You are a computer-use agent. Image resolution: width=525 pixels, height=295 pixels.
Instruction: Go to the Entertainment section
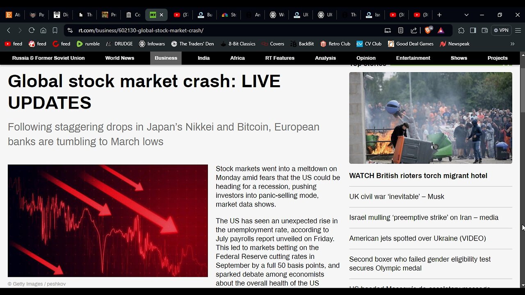(x=413, y=58)
